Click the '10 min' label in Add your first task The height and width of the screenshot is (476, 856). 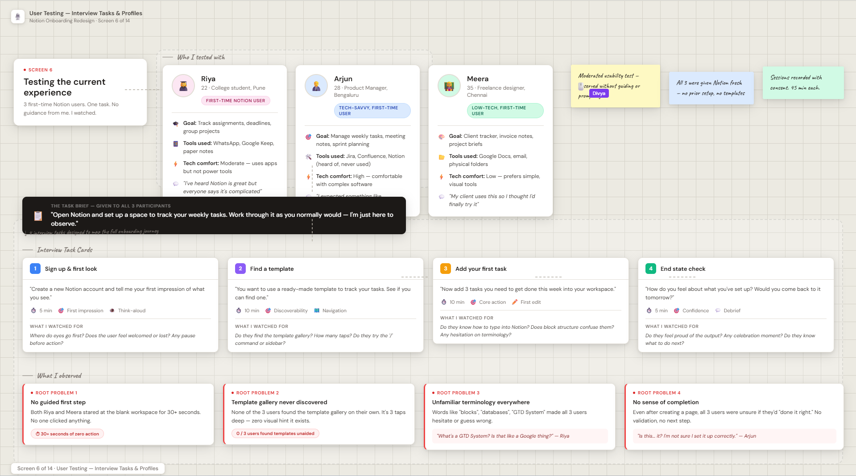pos(457,302)
